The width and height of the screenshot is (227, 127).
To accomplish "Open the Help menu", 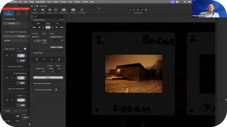I will coord(92,2).
